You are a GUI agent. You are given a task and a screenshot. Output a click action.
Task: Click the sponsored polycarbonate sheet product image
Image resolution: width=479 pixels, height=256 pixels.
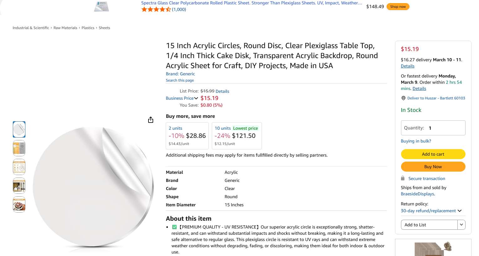click(102, 6)
